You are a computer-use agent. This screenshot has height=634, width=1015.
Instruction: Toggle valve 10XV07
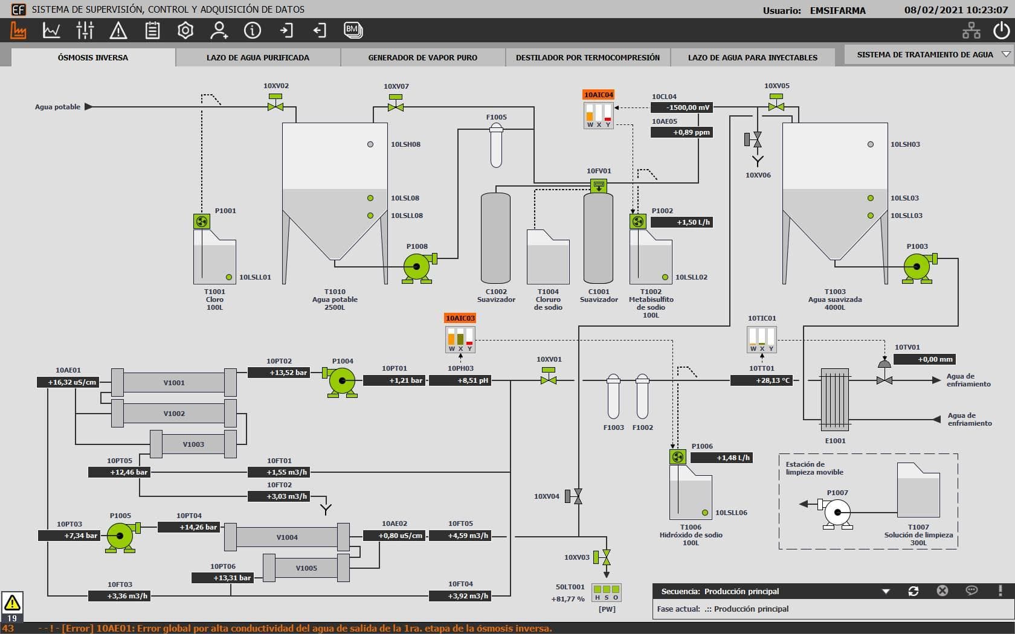point(396,103)
